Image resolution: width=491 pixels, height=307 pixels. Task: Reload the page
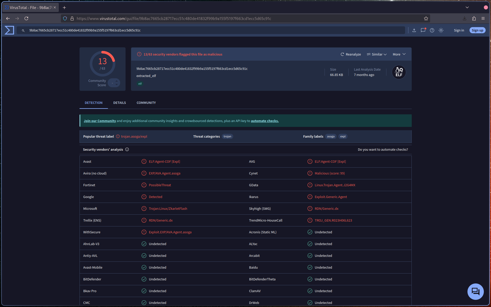26,18
